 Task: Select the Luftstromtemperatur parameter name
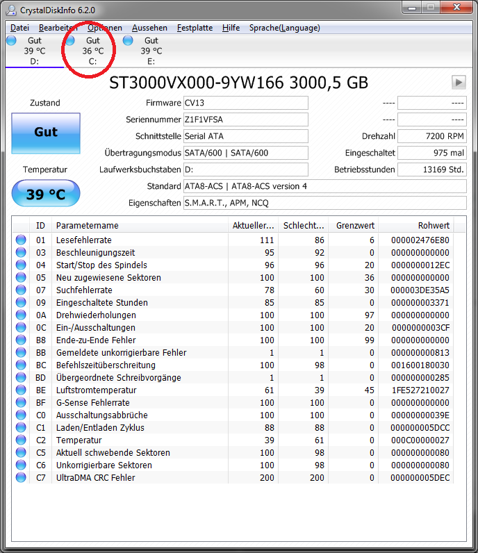click(x=97, y=390)
